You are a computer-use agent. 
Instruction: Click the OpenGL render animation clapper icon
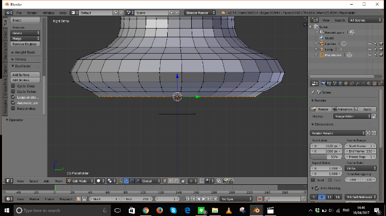click(231, 181)
